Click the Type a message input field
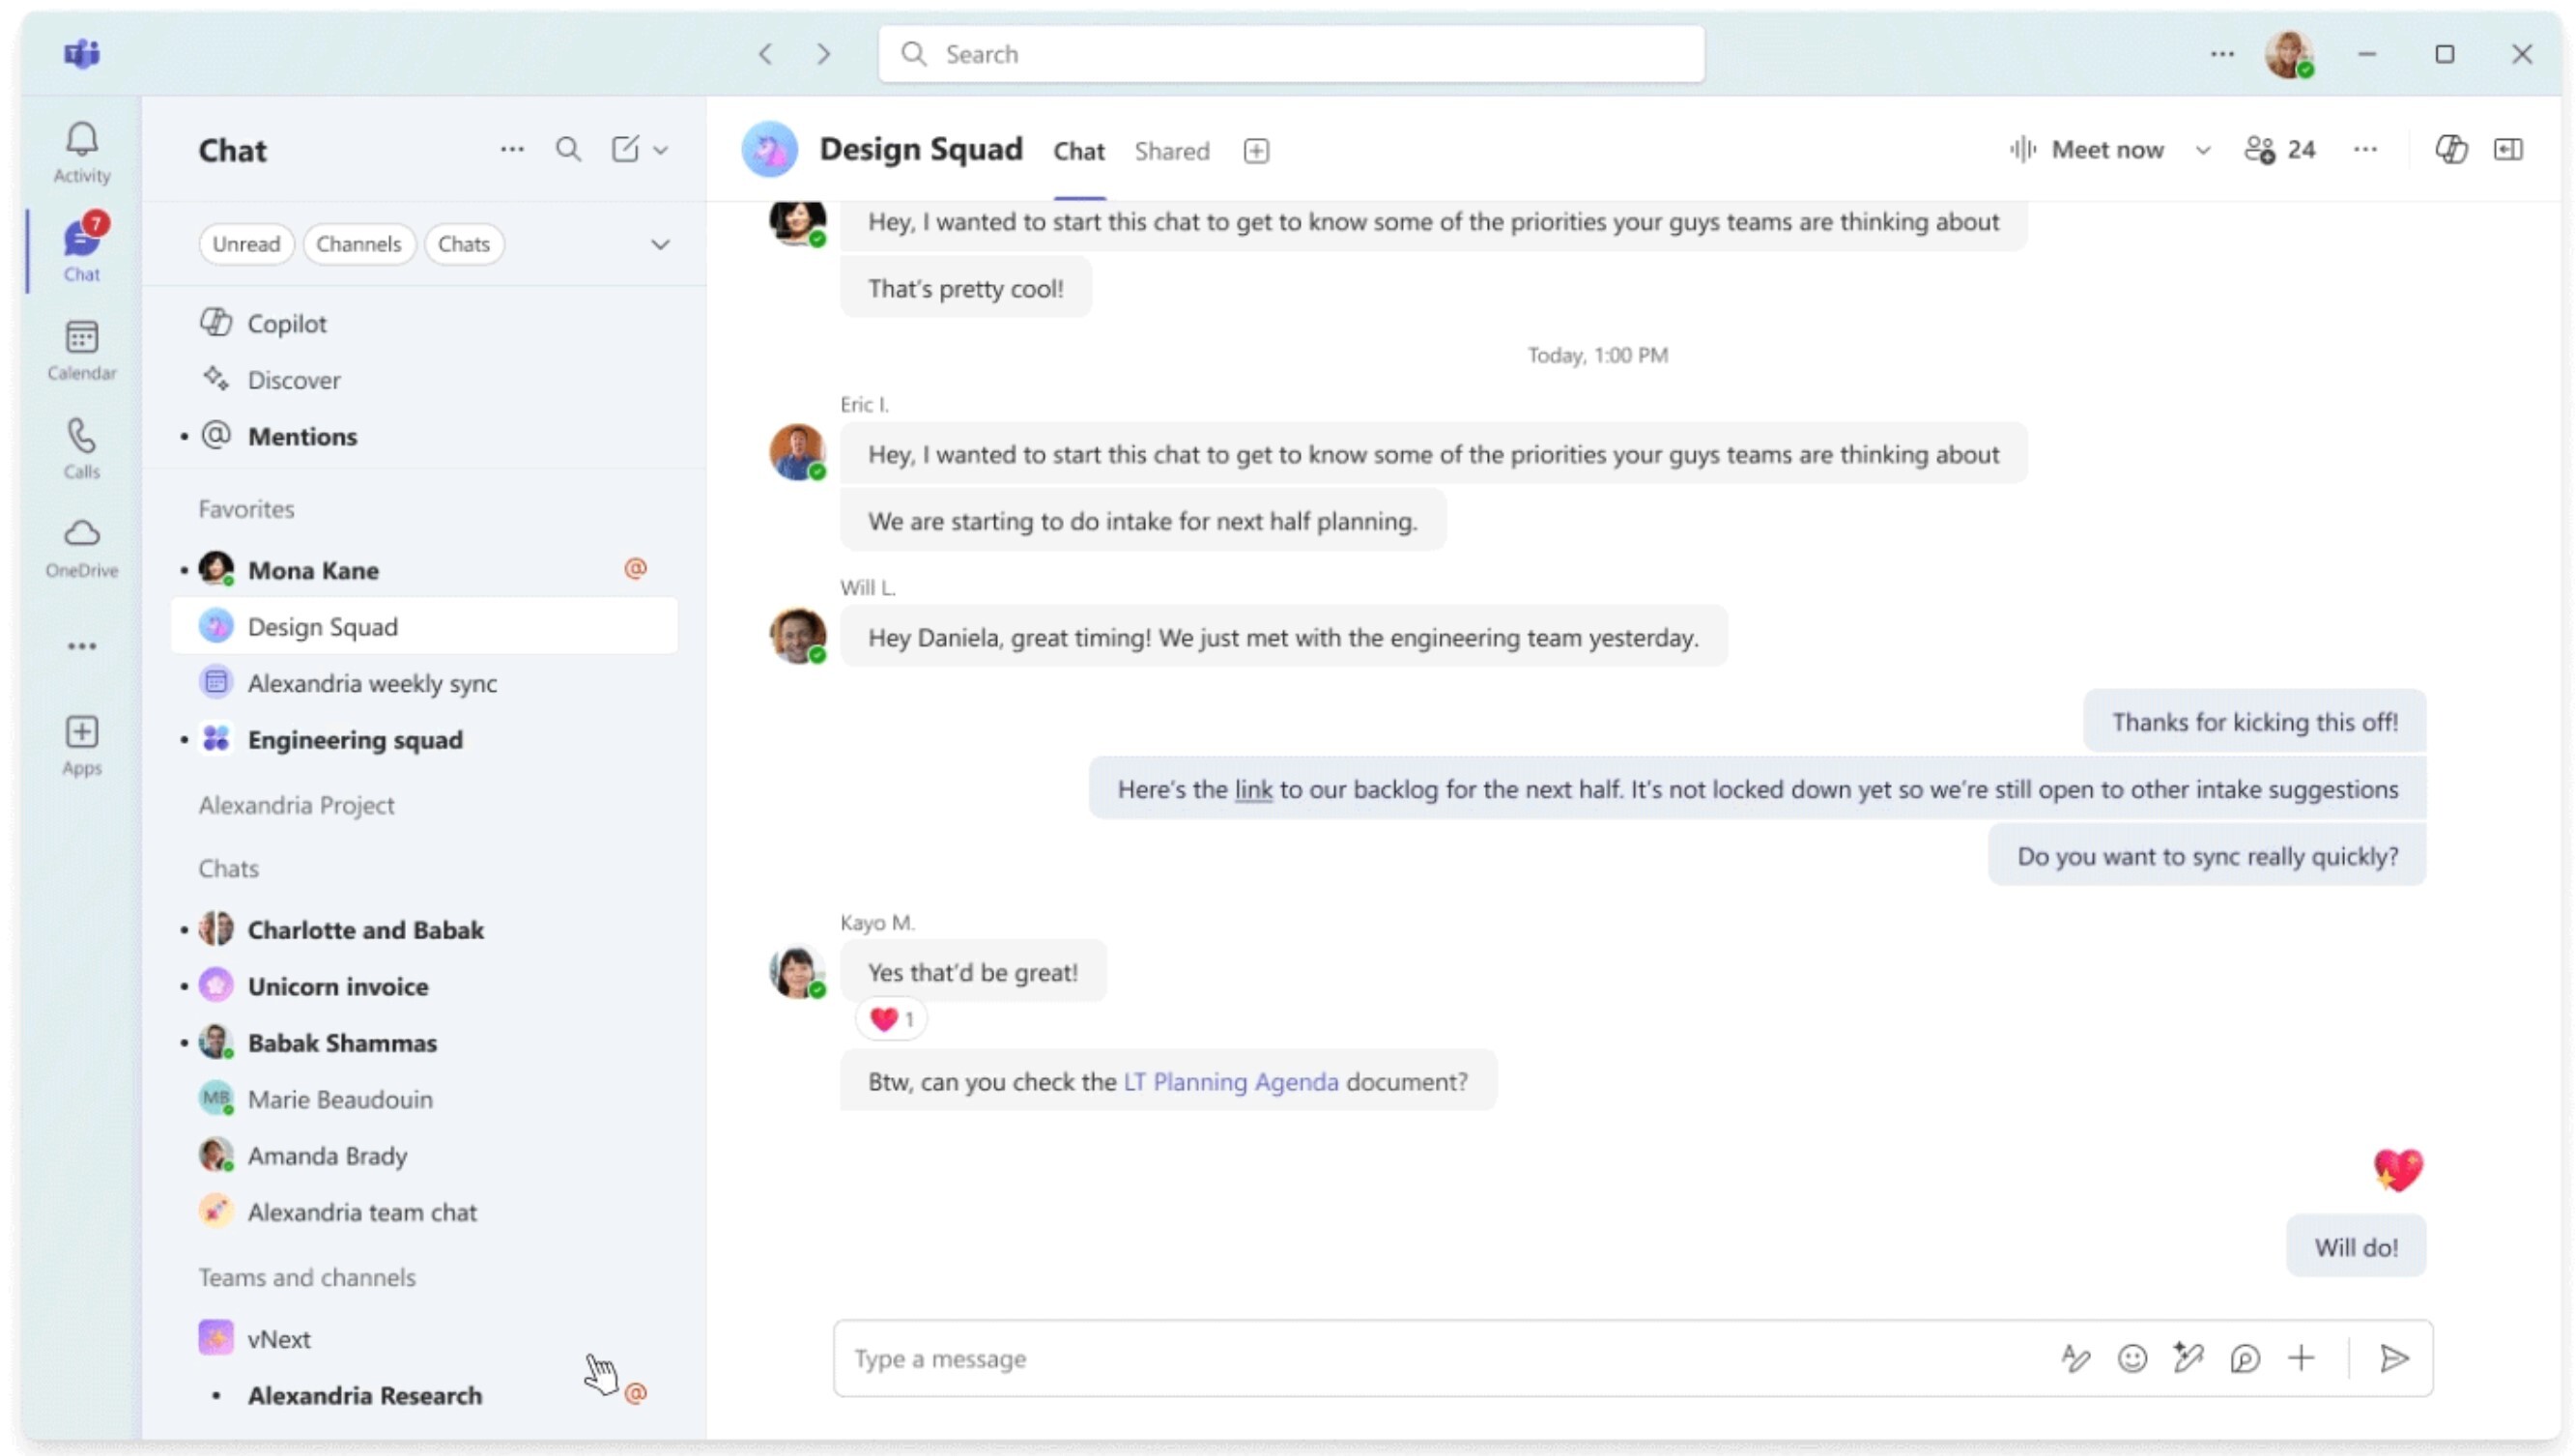The image size is (2575, 1456). pyautogui.click(x=1400, y=1358)
